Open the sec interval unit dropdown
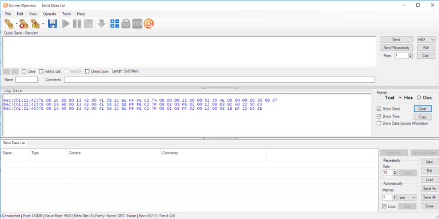439x219 pixels. (x=408, y=197)
